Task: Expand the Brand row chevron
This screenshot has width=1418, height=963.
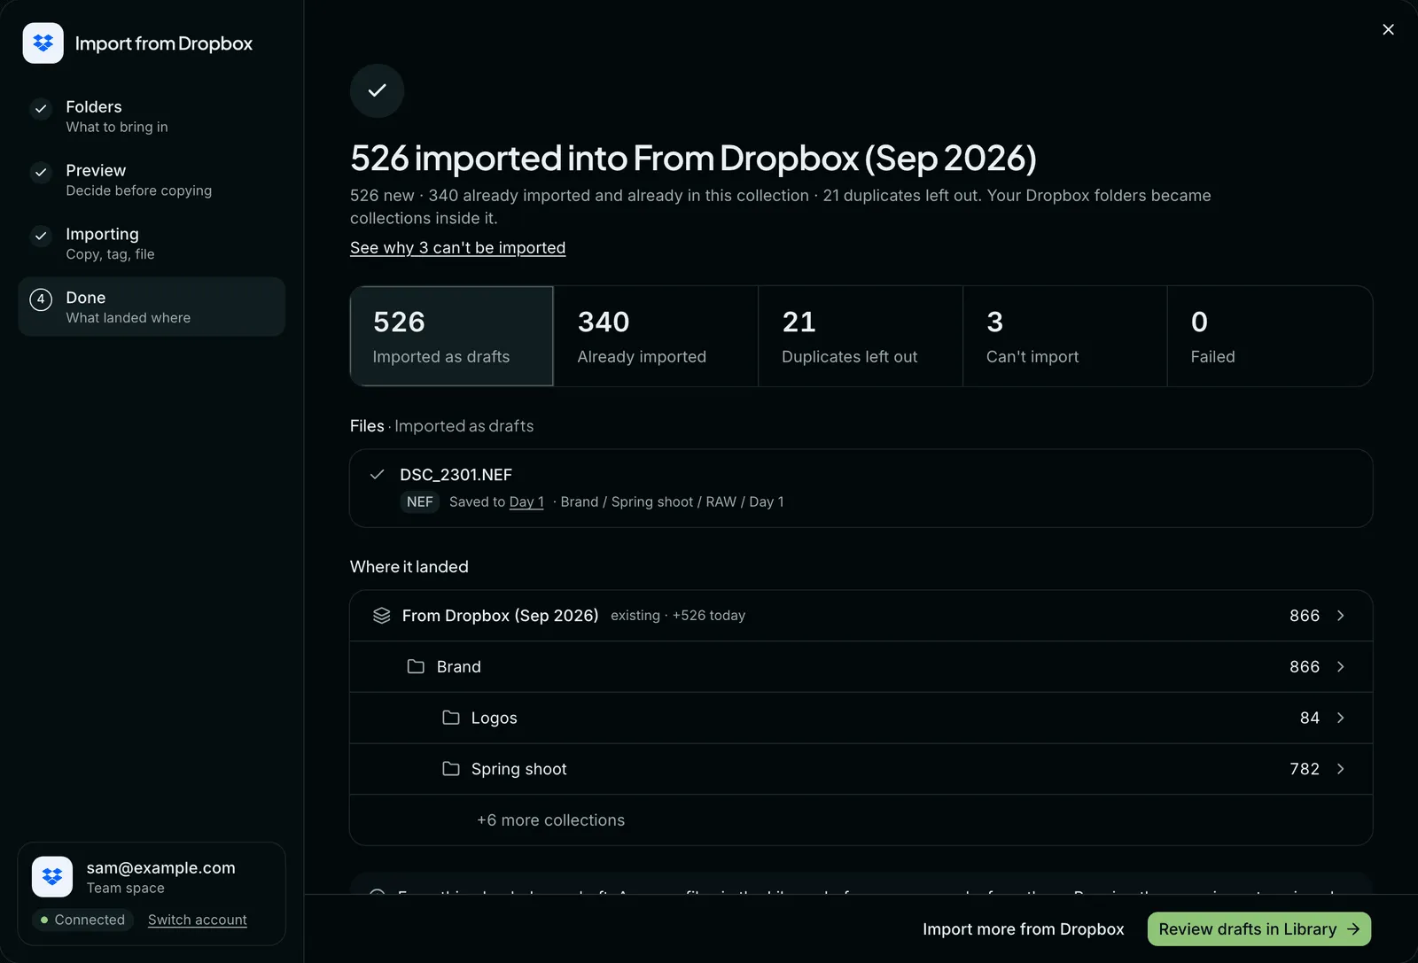Action: pyautogui.click(x=1341, y=667)
